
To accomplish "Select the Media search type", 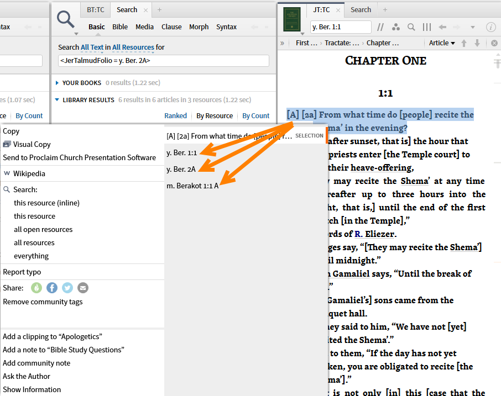I will (x=144, y=27).
